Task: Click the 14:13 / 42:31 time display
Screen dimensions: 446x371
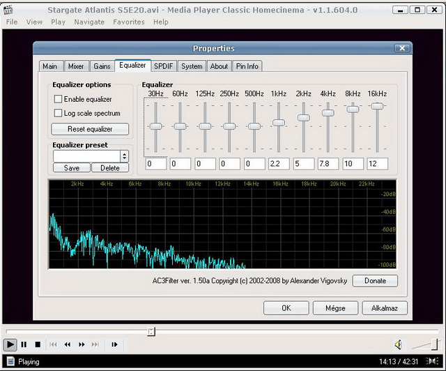Action: (x=399, y=362)
